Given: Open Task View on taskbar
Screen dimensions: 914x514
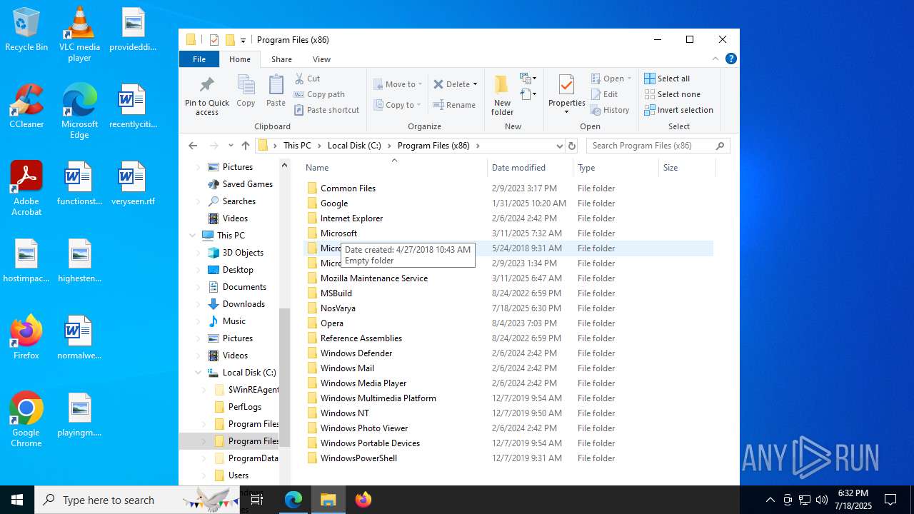Looking at the screenshot, I should tap(257, 500).
